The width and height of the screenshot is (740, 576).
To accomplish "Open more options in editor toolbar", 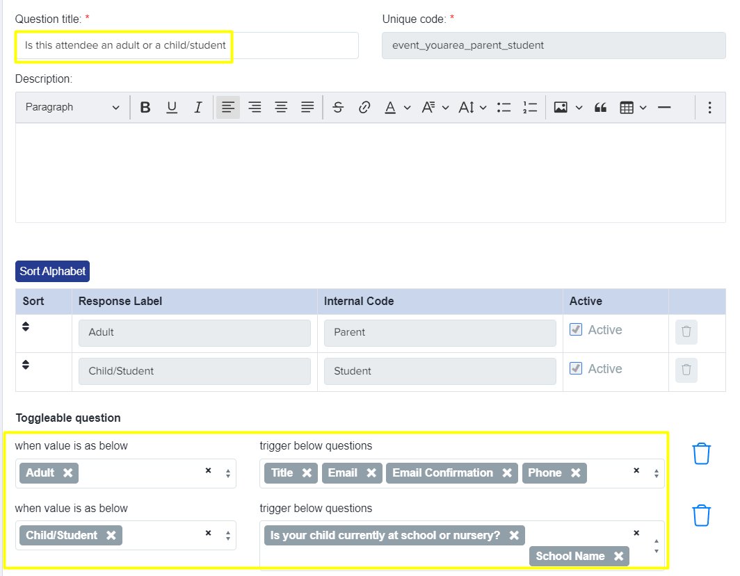I will point(709,108).
